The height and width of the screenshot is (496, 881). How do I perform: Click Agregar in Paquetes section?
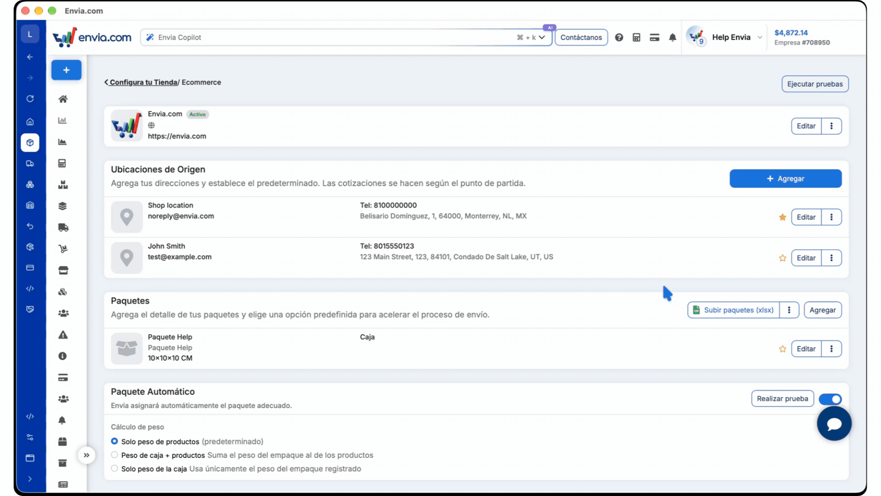click(822, 310)
